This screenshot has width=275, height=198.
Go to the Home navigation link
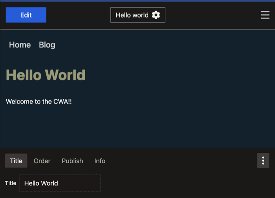coord(20,45)
